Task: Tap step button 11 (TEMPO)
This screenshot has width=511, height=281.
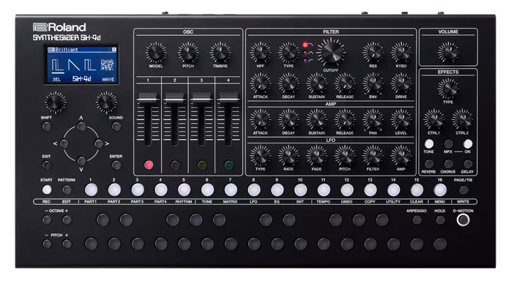Action: tap(324, 190)
